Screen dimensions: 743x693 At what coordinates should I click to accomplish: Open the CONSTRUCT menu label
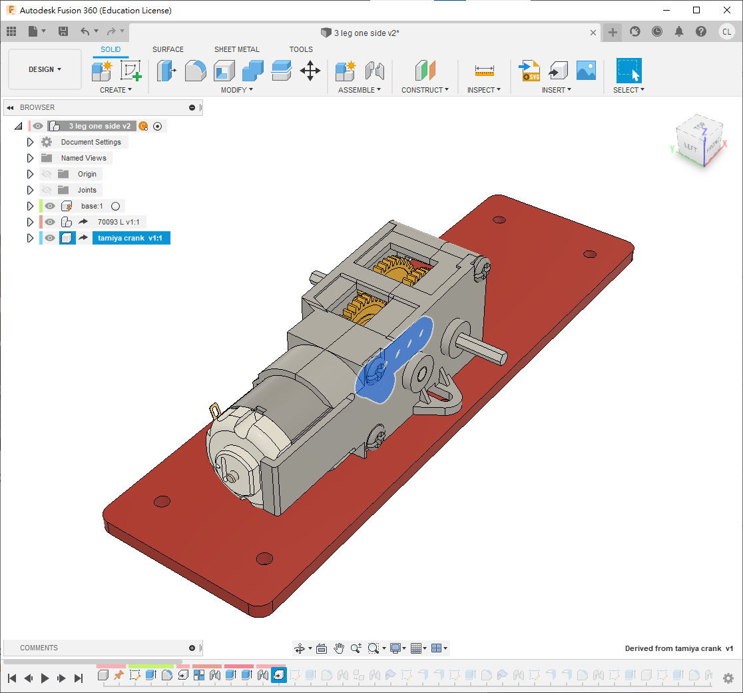coord(425,90)
